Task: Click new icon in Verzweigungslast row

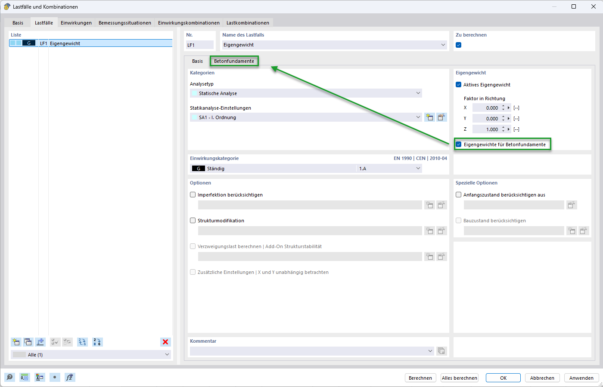Action: (x=429, y=256)
